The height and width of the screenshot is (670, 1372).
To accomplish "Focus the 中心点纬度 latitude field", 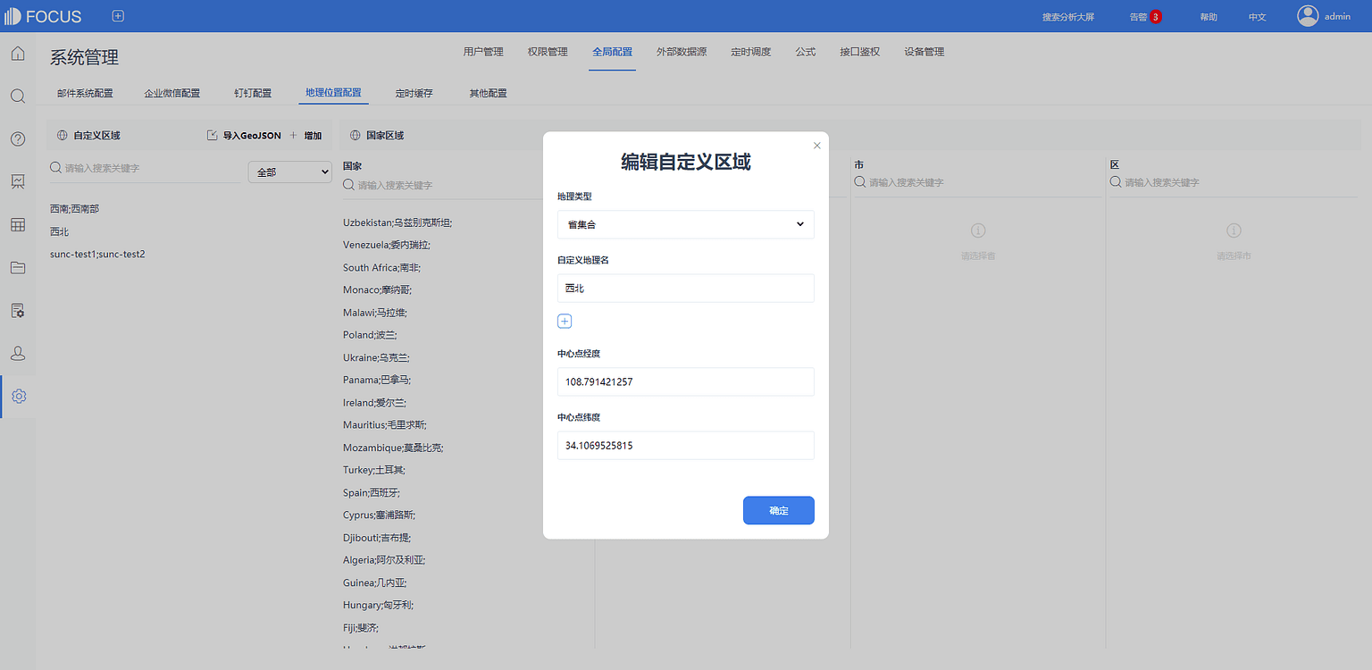I will point(686,445).
